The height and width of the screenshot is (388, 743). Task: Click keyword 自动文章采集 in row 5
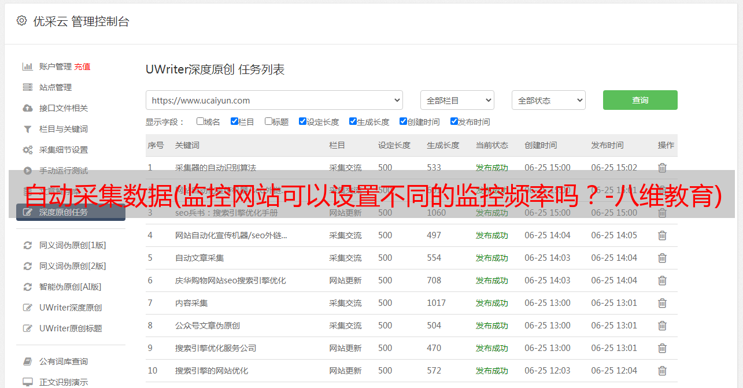click(199, 258)
